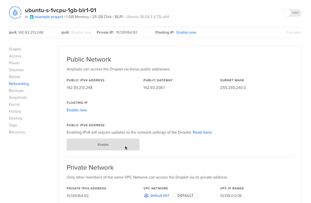Image resolution: width=311 pixels, height=203 pixels.
Task: Click Enable now under Floating IP section
Action: pyautogui.click(x=77, y=110)
